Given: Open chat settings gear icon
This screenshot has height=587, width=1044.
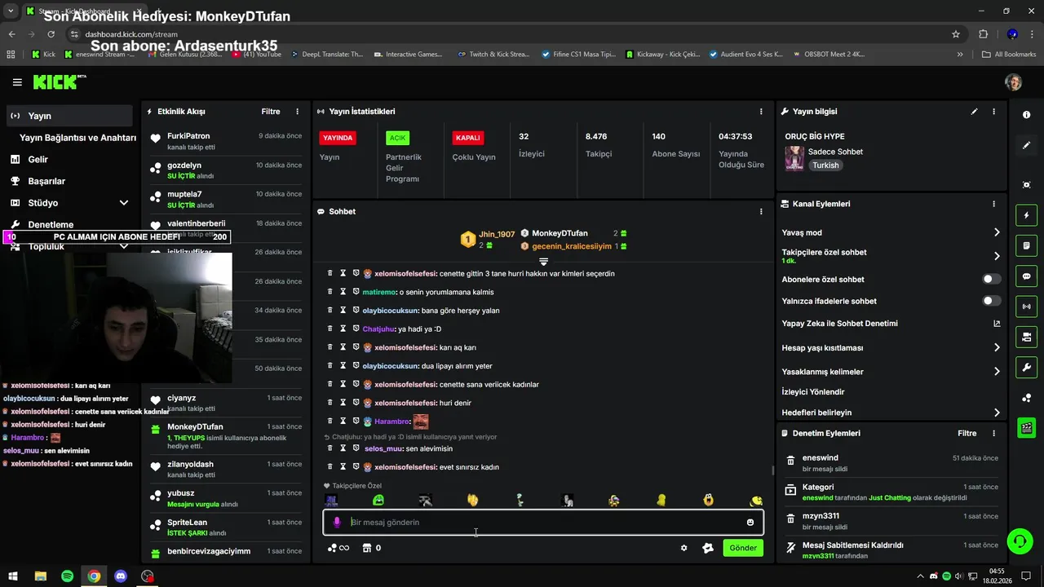Looking at the screenshot, I should click(x=683, y=548).
